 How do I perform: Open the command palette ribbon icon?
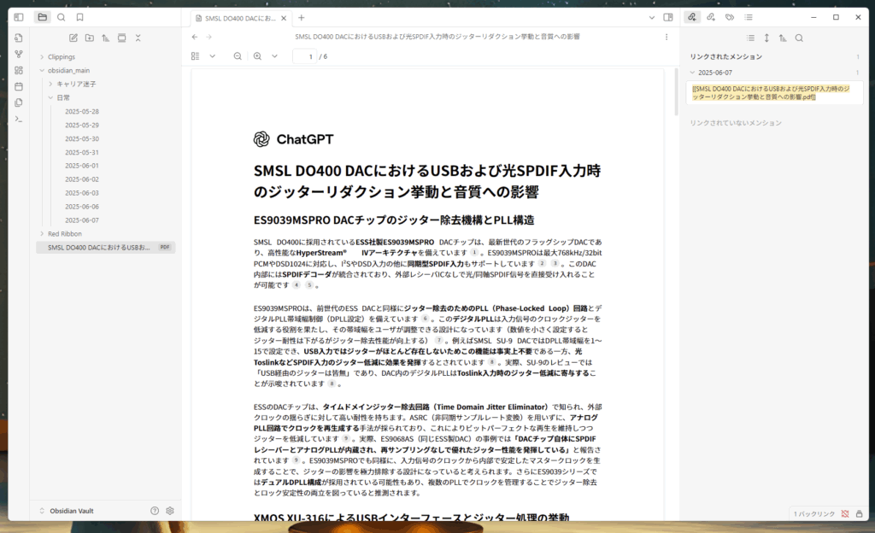click(x=19, y=119)
